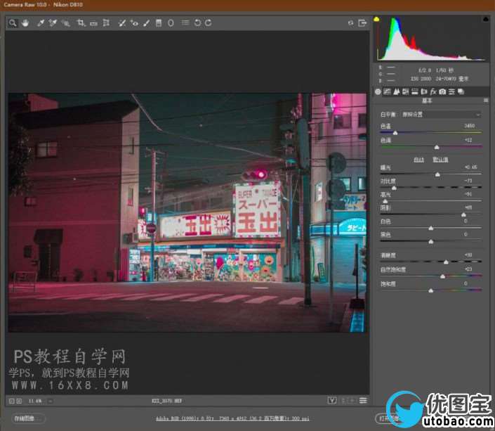Click the 自动 (Auto) tone adjustment link
The image size is (495, 431).
tap(418, 160)
